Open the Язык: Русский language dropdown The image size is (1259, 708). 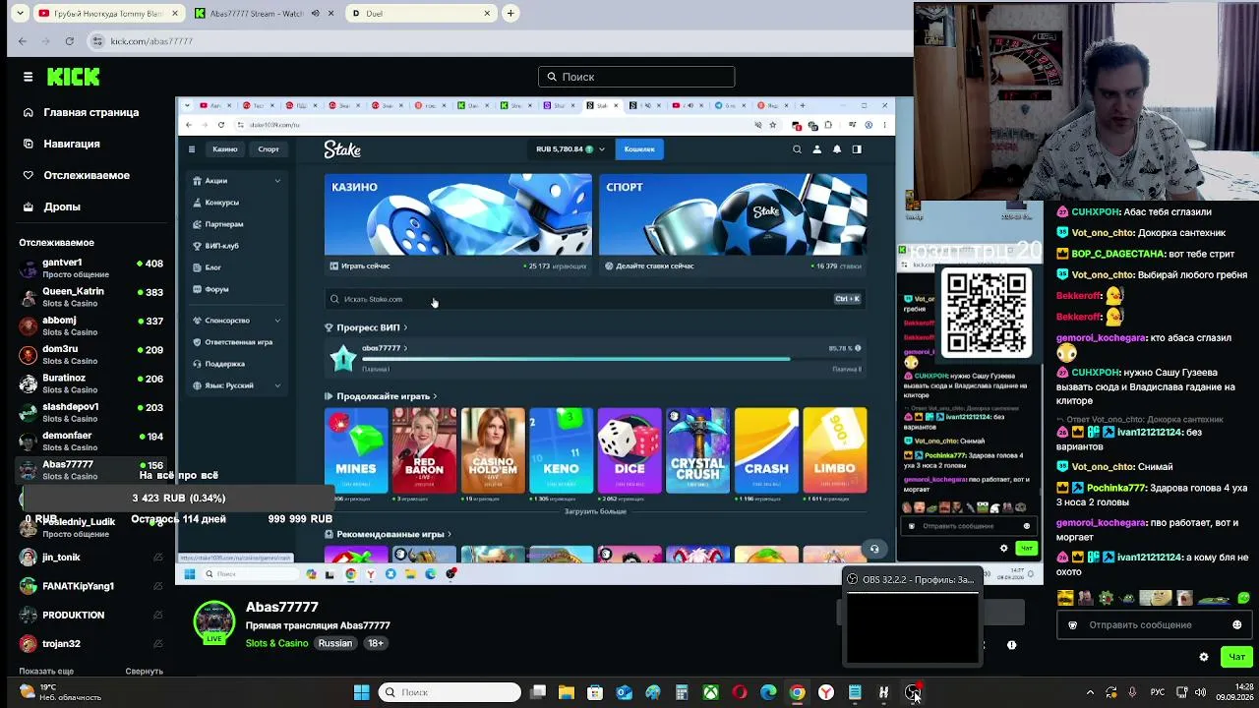pyautogui.click(x=237, y=385)
